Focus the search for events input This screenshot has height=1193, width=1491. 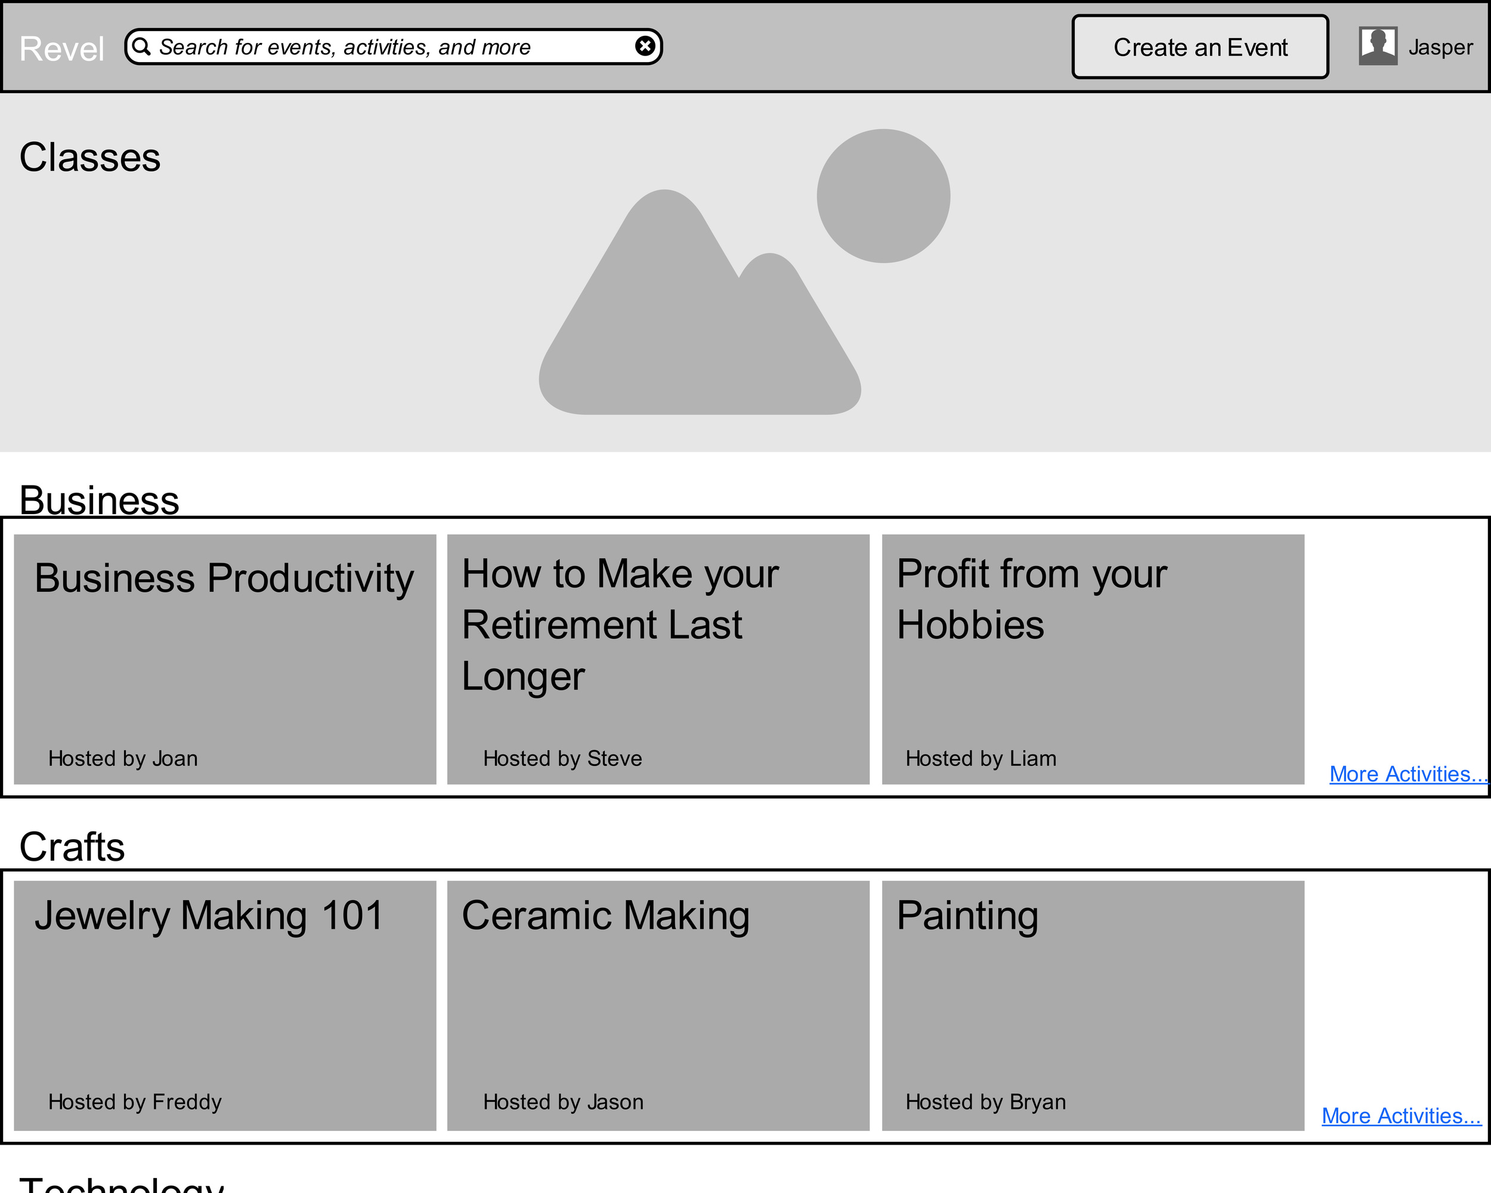[393, 47]
